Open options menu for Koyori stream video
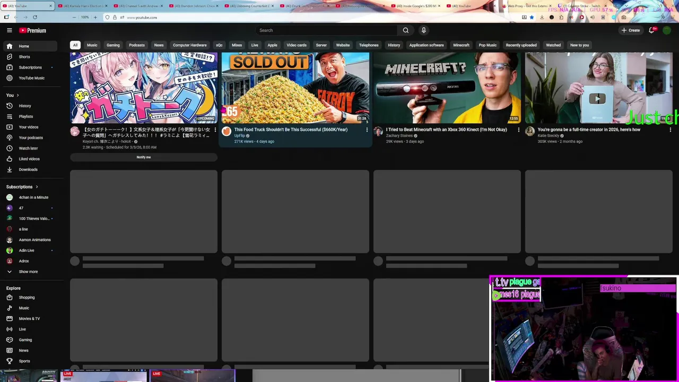 pyautogui.click(x=215, y=129)
